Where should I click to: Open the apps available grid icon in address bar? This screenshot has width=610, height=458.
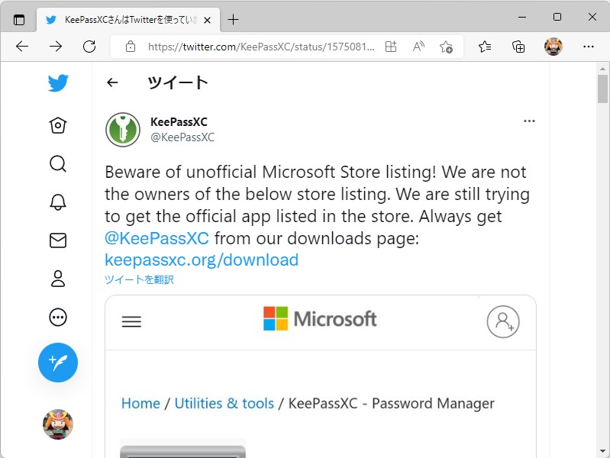point(391,47)
